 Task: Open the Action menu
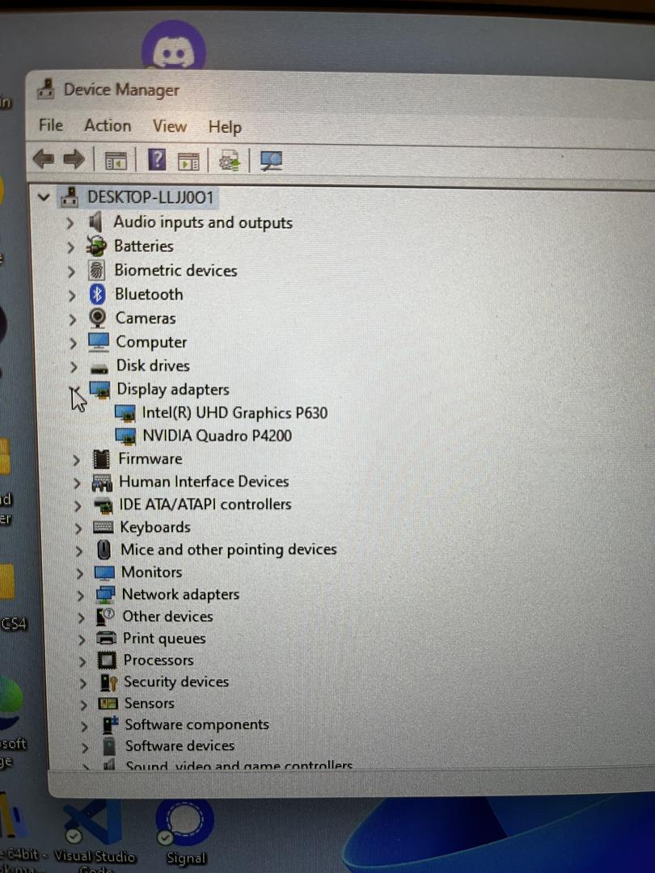tap(108, 126)
